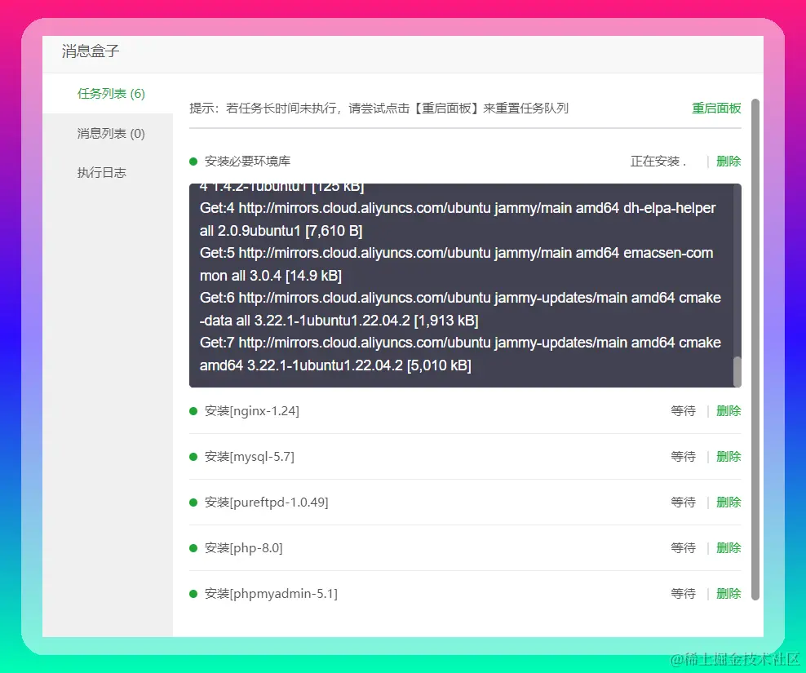The width and height of the screenshot is (806, 673).
Task: Click the 等待 status for mysql-5.7
Action: tap(683, 457)
